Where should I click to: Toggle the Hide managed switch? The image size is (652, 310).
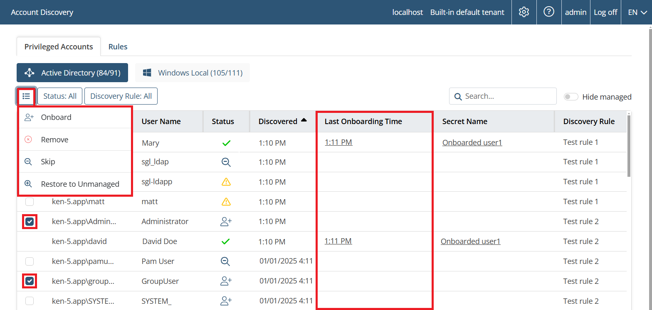[x=570, y=97]
